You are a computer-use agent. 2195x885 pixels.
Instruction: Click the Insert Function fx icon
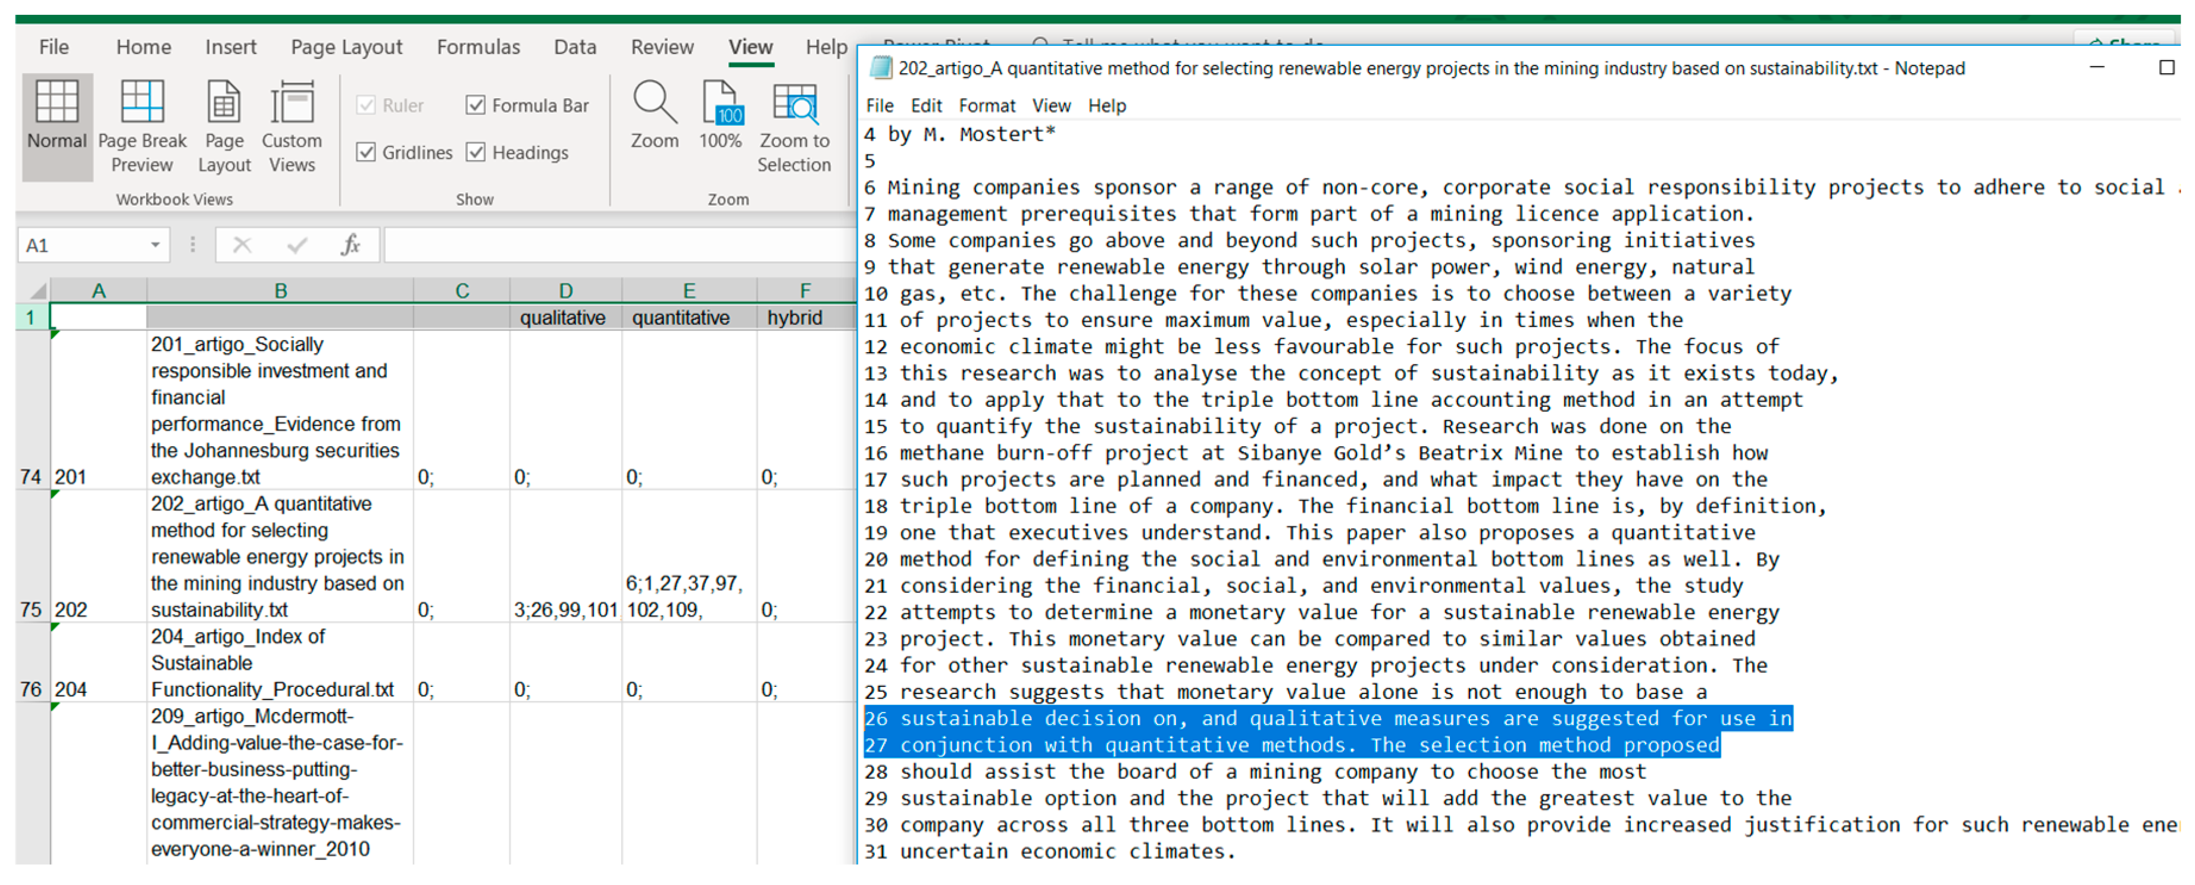click(x=350, y=245)
